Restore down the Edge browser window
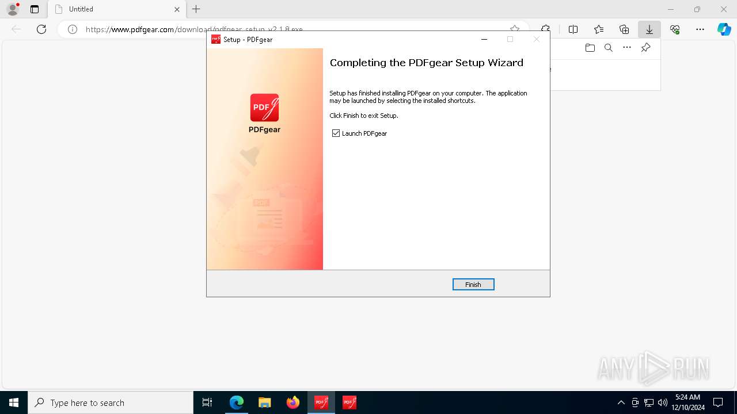Screen dimensions: 737x414 (x=697, y=9)
